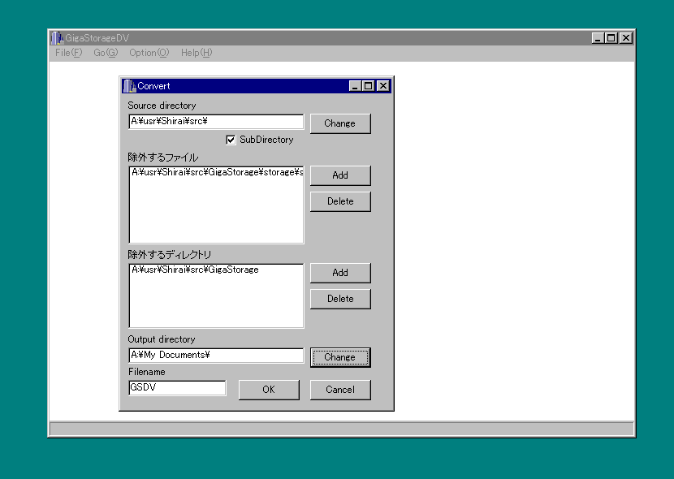Click the GigaStorageDV title bar app icon
This screenshot has height=479, width=674.
click(x=57, y=38)
